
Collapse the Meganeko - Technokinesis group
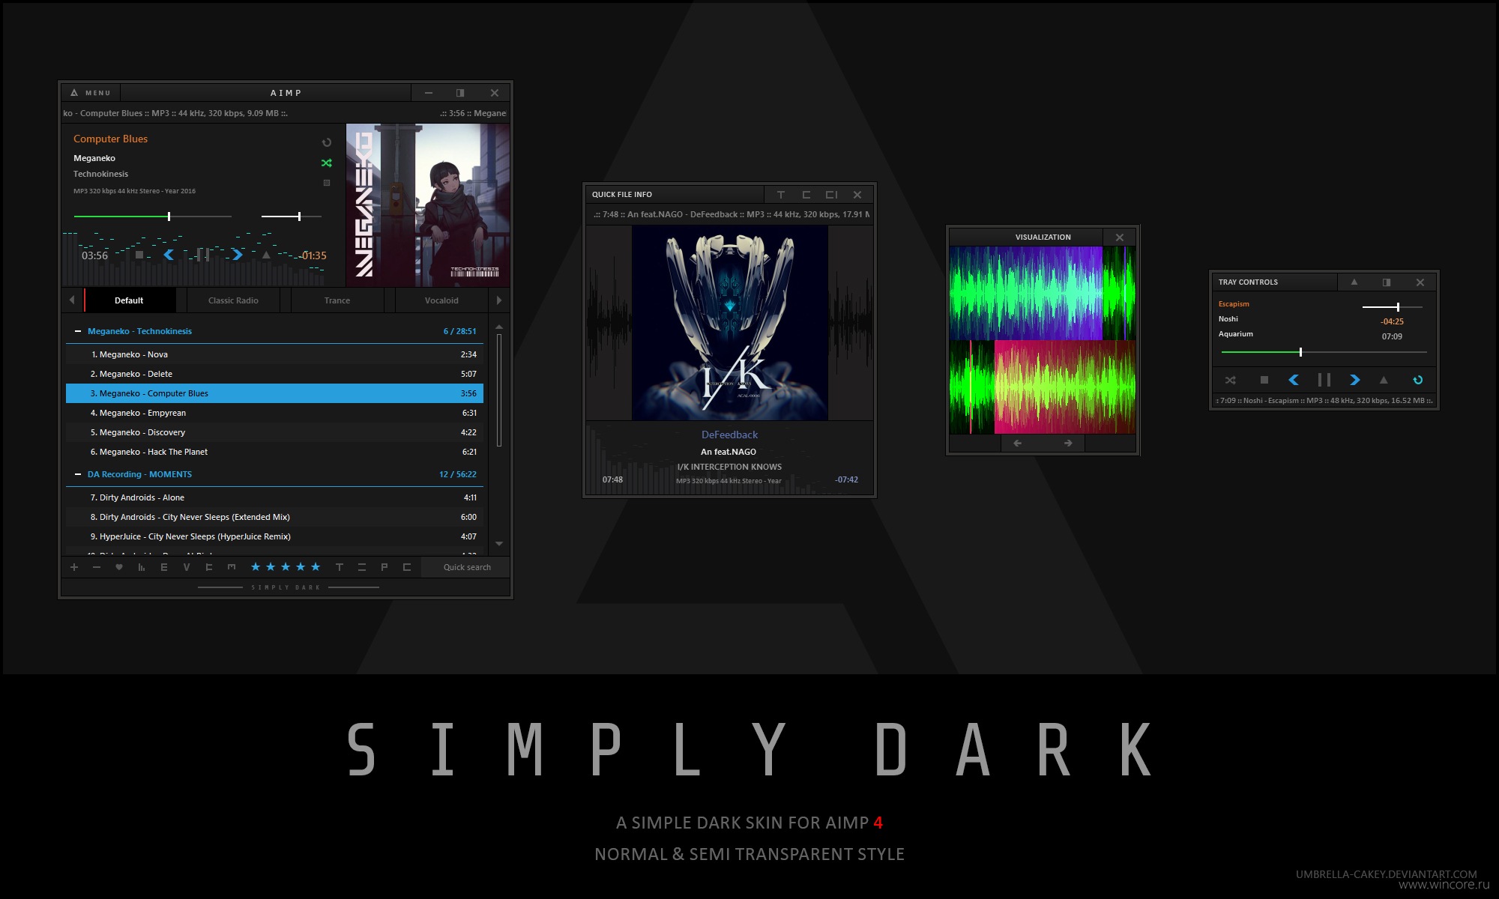[x=78, y=331]
